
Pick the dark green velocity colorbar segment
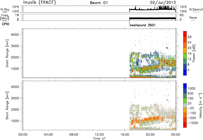click(185, 96)
